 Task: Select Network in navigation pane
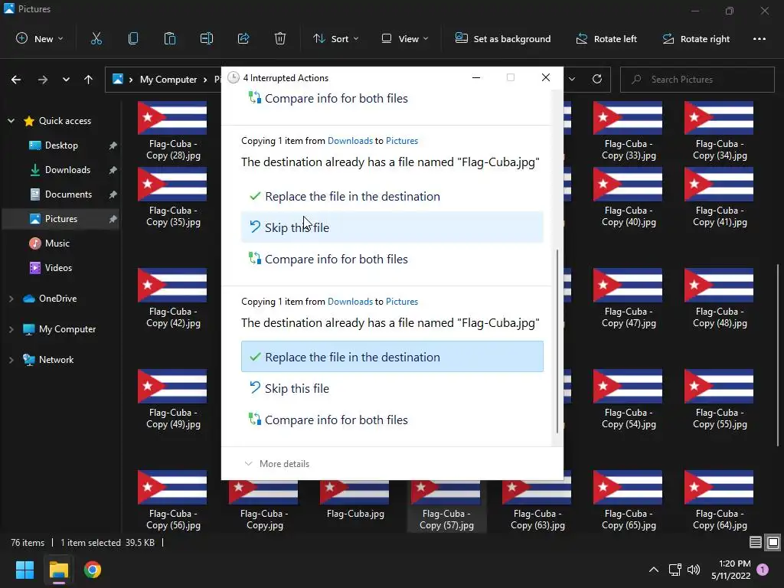56,360
